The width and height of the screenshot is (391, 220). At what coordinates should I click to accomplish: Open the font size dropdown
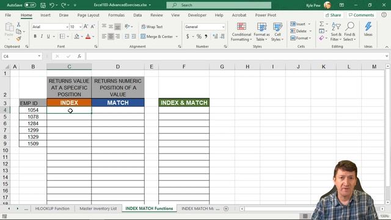pyautogui.click(x=80, y=27)
